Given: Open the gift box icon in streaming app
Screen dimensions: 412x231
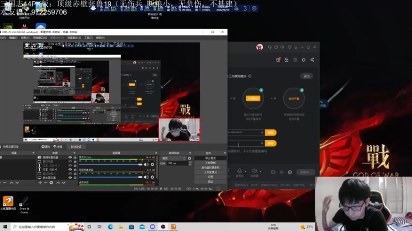Looking at the screenshot, I should click(x=278, y=60).
